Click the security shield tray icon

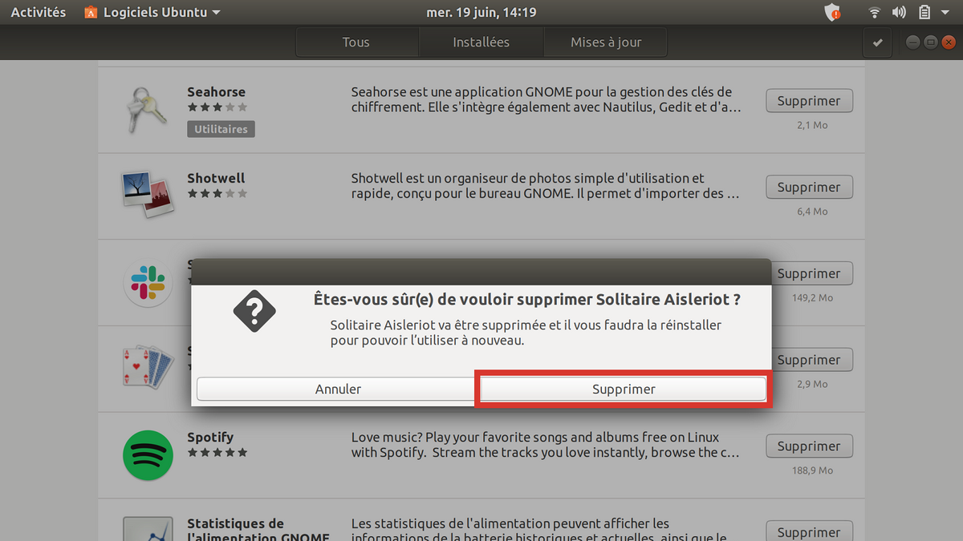pyautogui.click(x=833, y=13)
